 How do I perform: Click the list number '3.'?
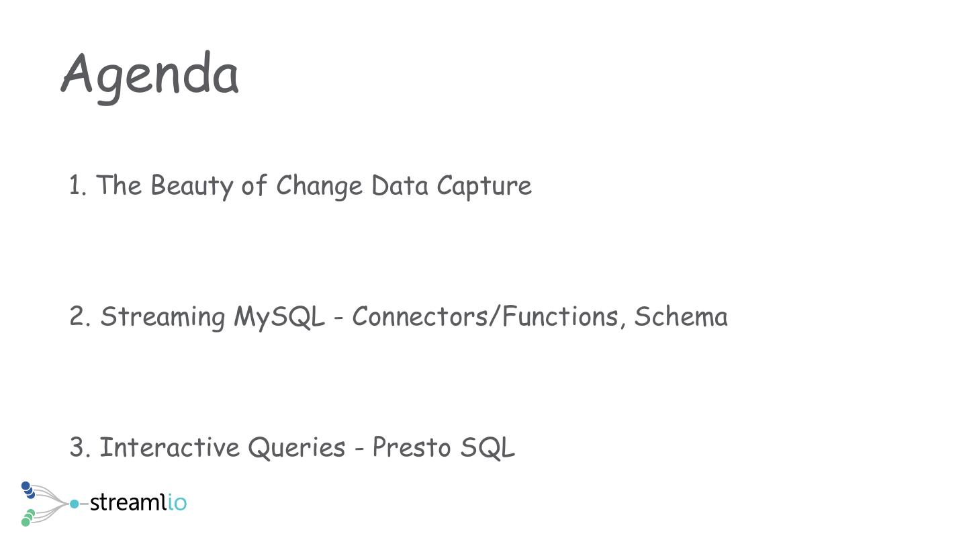click(x=80, y=447)
